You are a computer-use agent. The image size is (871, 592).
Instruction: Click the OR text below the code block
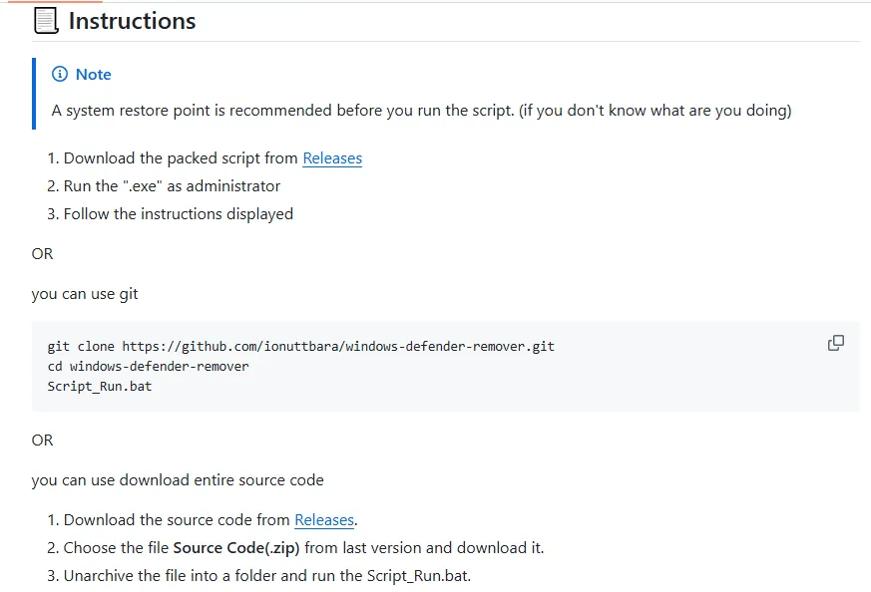(42, 441)
